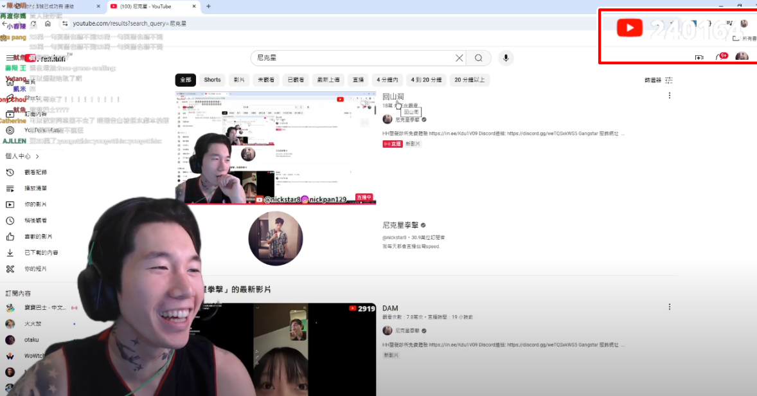Open the DAM video title
The height and width of the screenshot is (396, 757).
point(390,308)
